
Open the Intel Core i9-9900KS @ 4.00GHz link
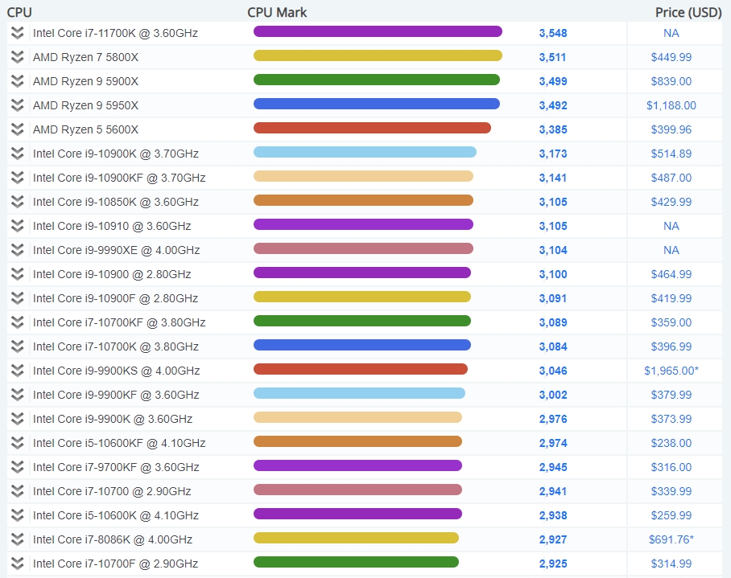click(116, 371)
